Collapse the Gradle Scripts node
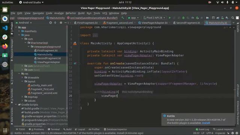This screenshot has height=135, width=240. (x=16, y=105)
